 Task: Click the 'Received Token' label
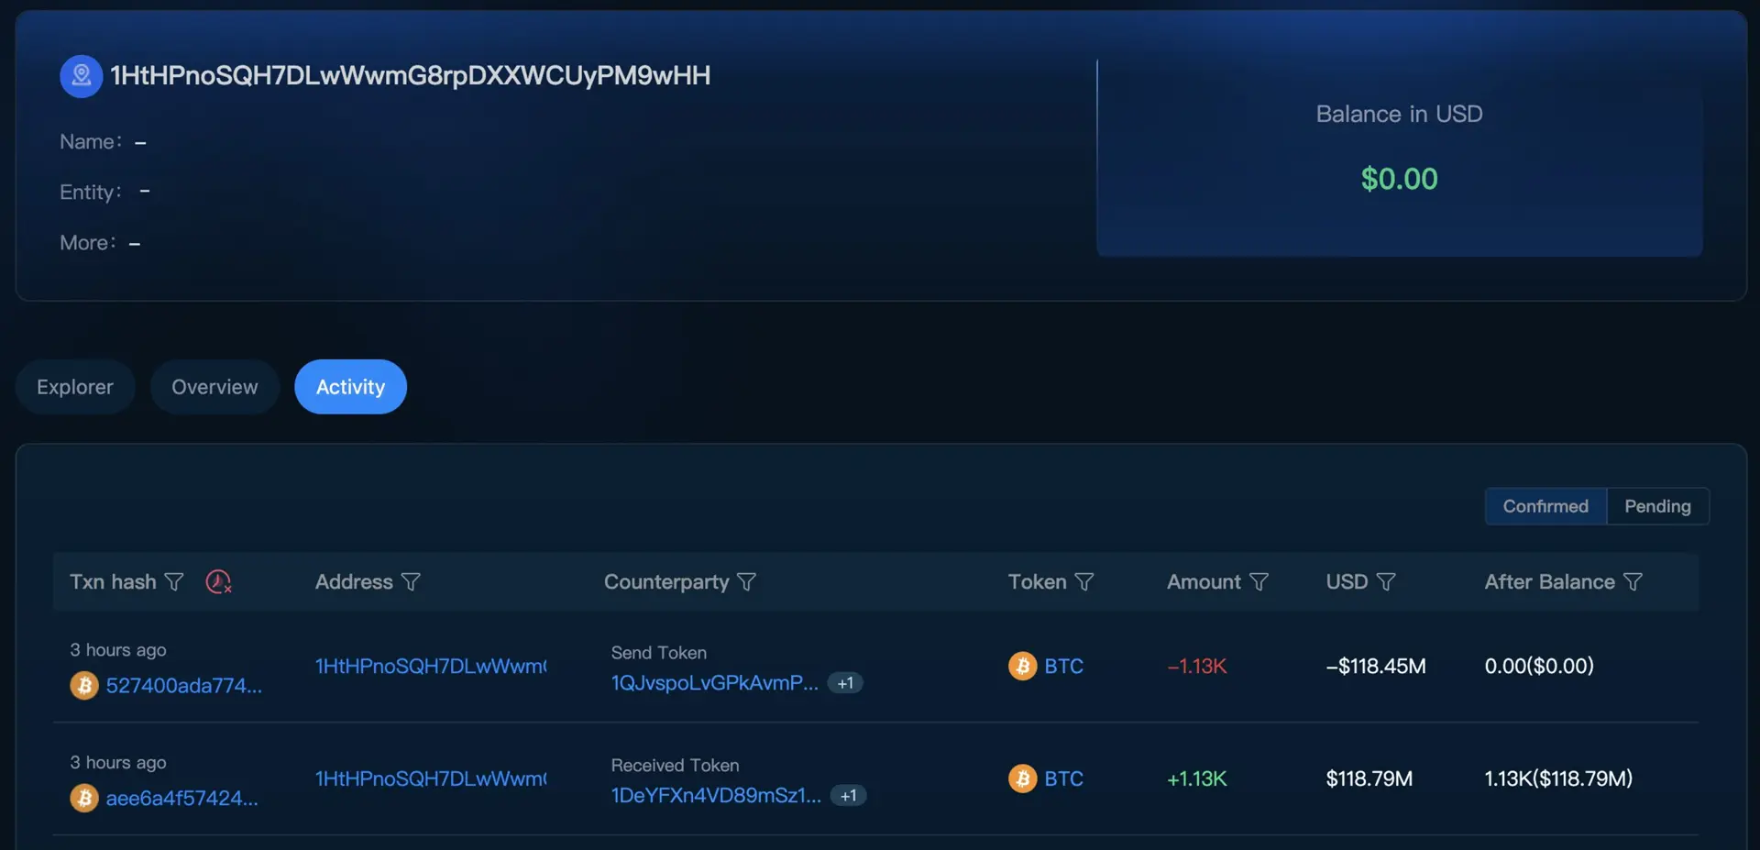click(675, 766)
